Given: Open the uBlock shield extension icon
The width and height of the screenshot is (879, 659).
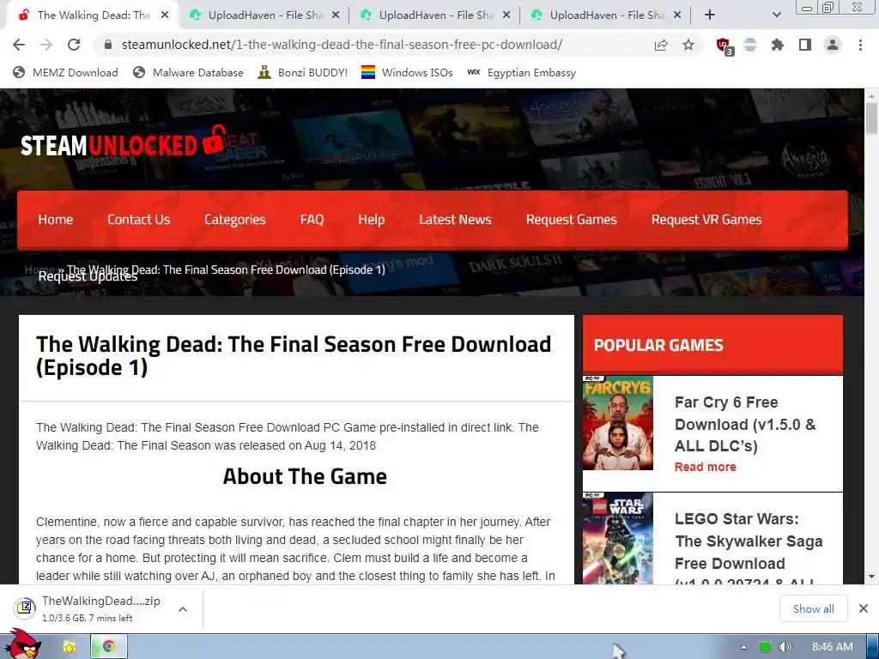Looking at the screenshot, I should pyautogui.click(x=724, y=46).
